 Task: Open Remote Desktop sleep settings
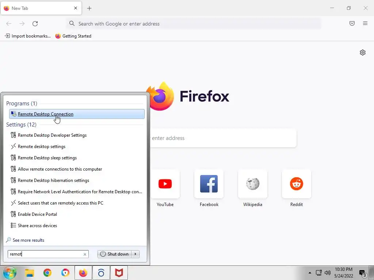[44, 158]
